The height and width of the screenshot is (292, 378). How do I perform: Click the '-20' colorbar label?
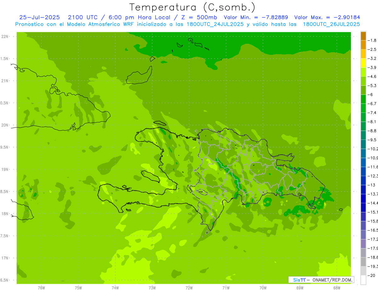(372, 276)
